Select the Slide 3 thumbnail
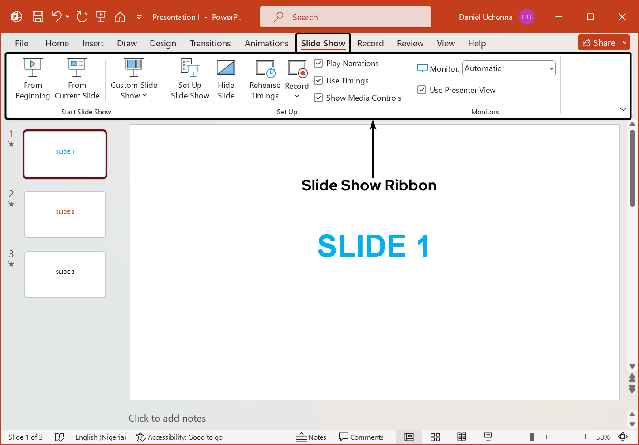 tap(64, 274)
